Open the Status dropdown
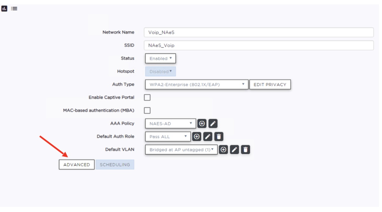 tap(160, 59)
